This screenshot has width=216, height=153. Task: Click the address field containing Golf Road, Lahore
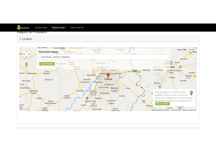(103, 57)
